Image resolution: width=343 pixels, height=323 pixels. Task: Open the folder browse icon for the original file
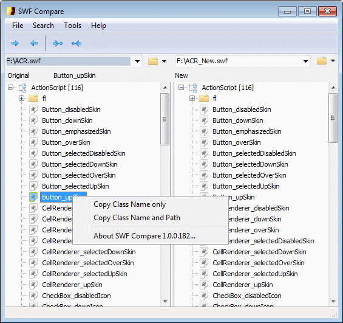[153, 61]
